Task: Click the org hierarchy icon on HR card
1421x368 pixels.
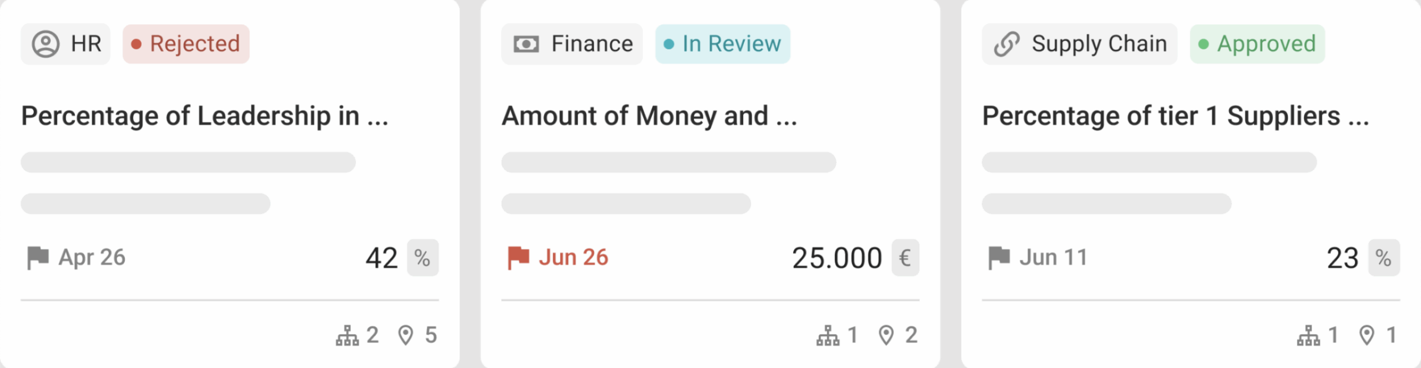Action: click(x=347, y=335)
